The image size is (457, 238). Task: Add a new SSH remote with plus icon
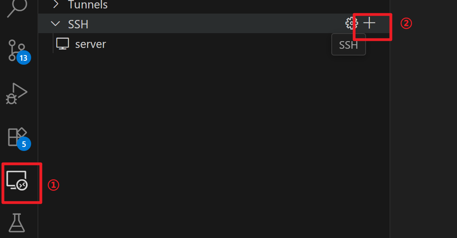pos(369,23)
